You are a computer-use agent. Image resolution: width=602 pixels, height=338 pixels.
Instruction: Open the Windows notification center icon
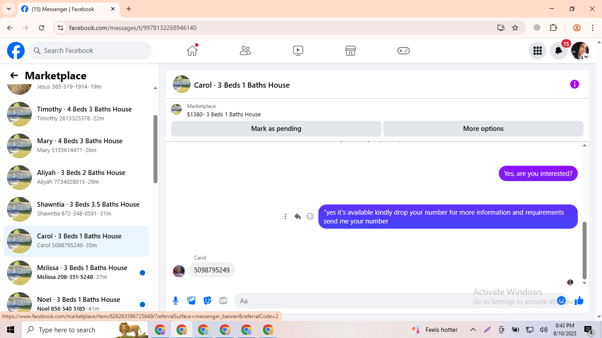pyautogui.click(x=588, y=330)
